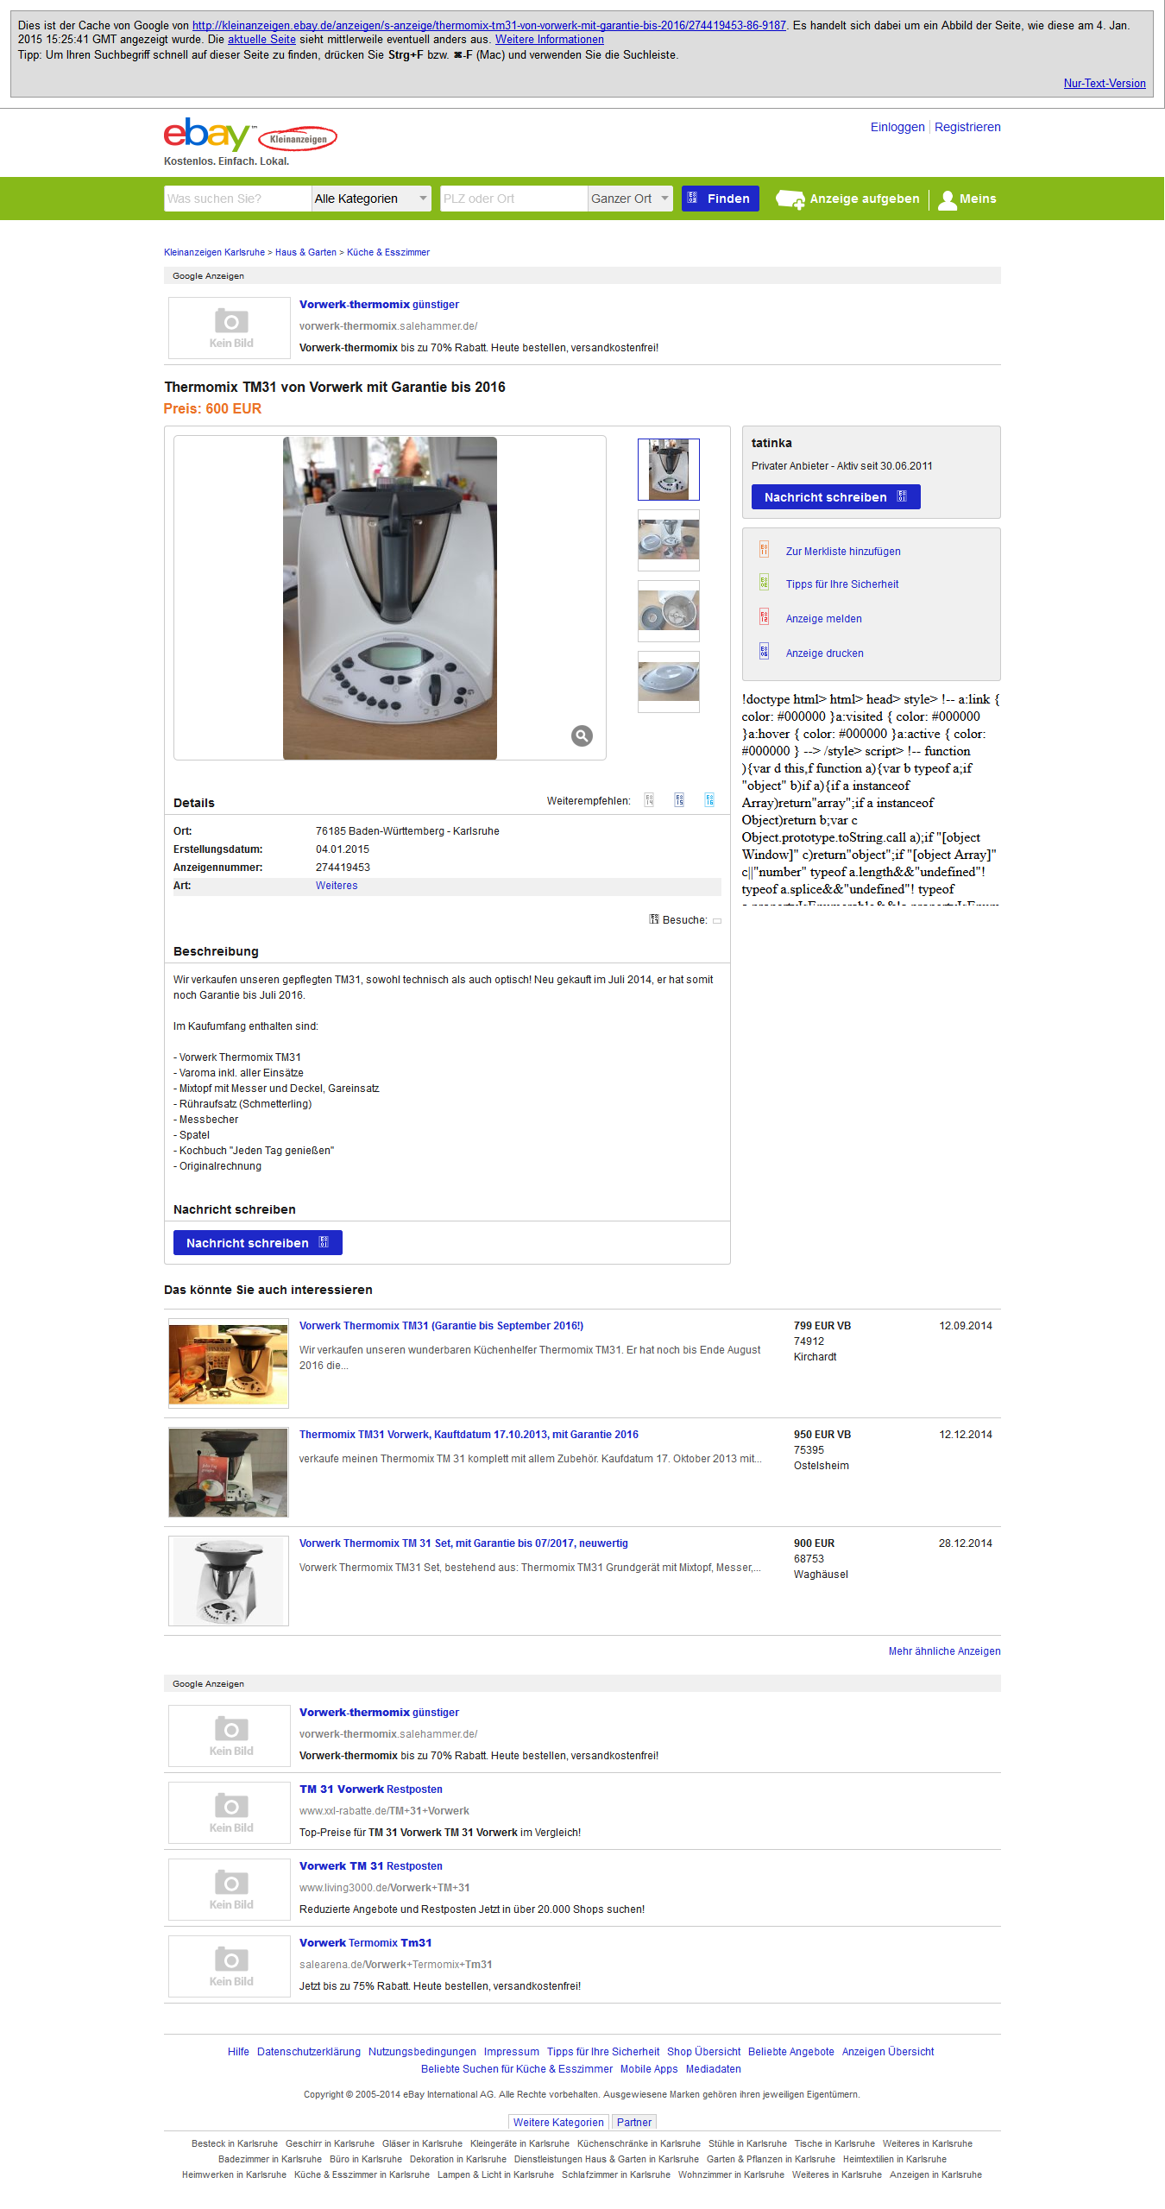
Task: Open the Alle Kategorien dropdown
Action: [x=371, y=199]
